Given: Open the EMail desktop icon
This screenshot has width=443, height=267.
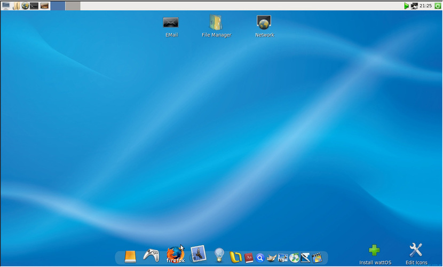Looking at the screenshot, I should click(171, 23).
